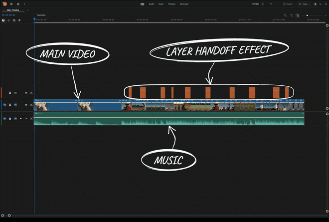
Task: Open settings gear in top bar
Action: (11, 4)
